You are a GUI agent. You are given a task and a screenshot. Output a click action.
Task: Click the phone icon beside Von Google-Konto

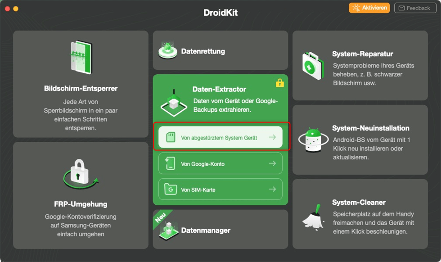[170, 163]
